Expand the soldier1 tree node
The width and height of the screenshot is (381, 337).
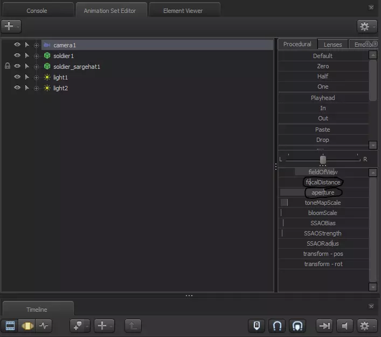[x=37, y=56]
